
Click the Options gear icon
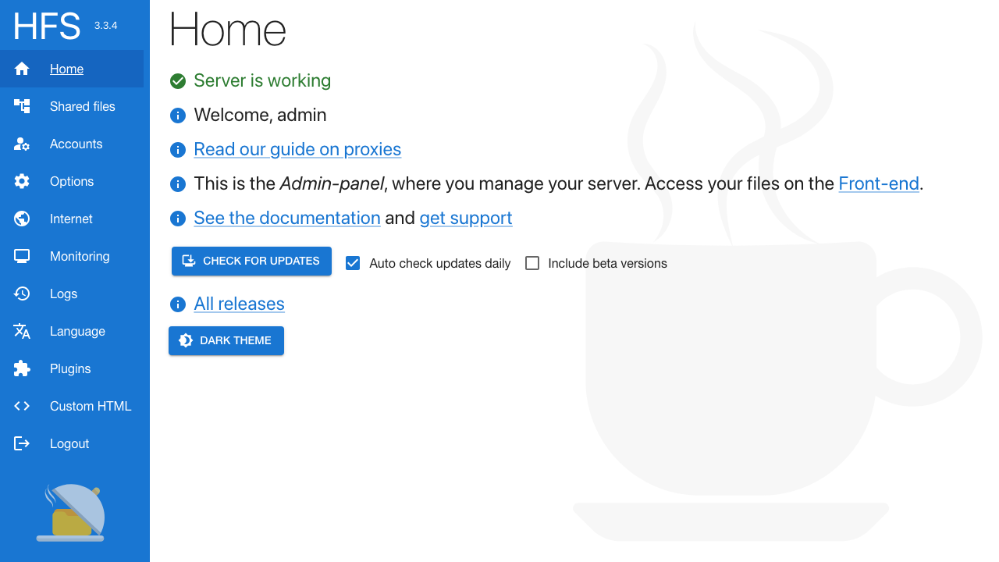coord(22,181)
